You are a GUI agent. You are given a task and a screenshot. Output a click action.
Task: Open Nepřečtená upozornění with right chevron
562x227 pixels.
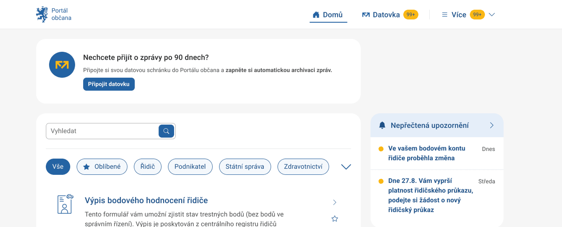coord(492,125)
